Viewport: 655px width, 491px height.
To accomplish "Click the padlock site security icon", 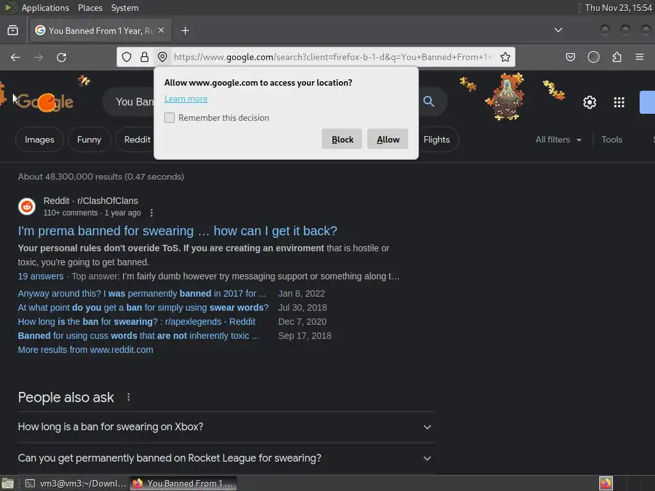I will coord(145,57).
